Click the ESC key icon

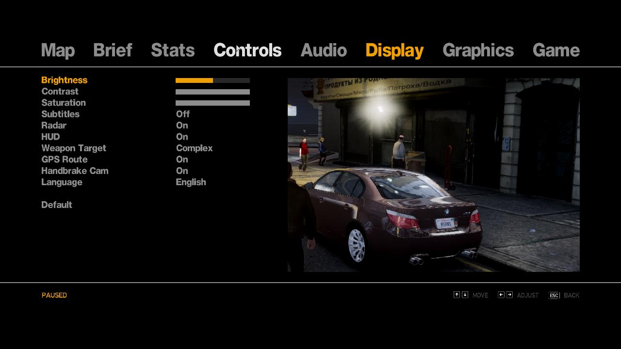(554, 295)
